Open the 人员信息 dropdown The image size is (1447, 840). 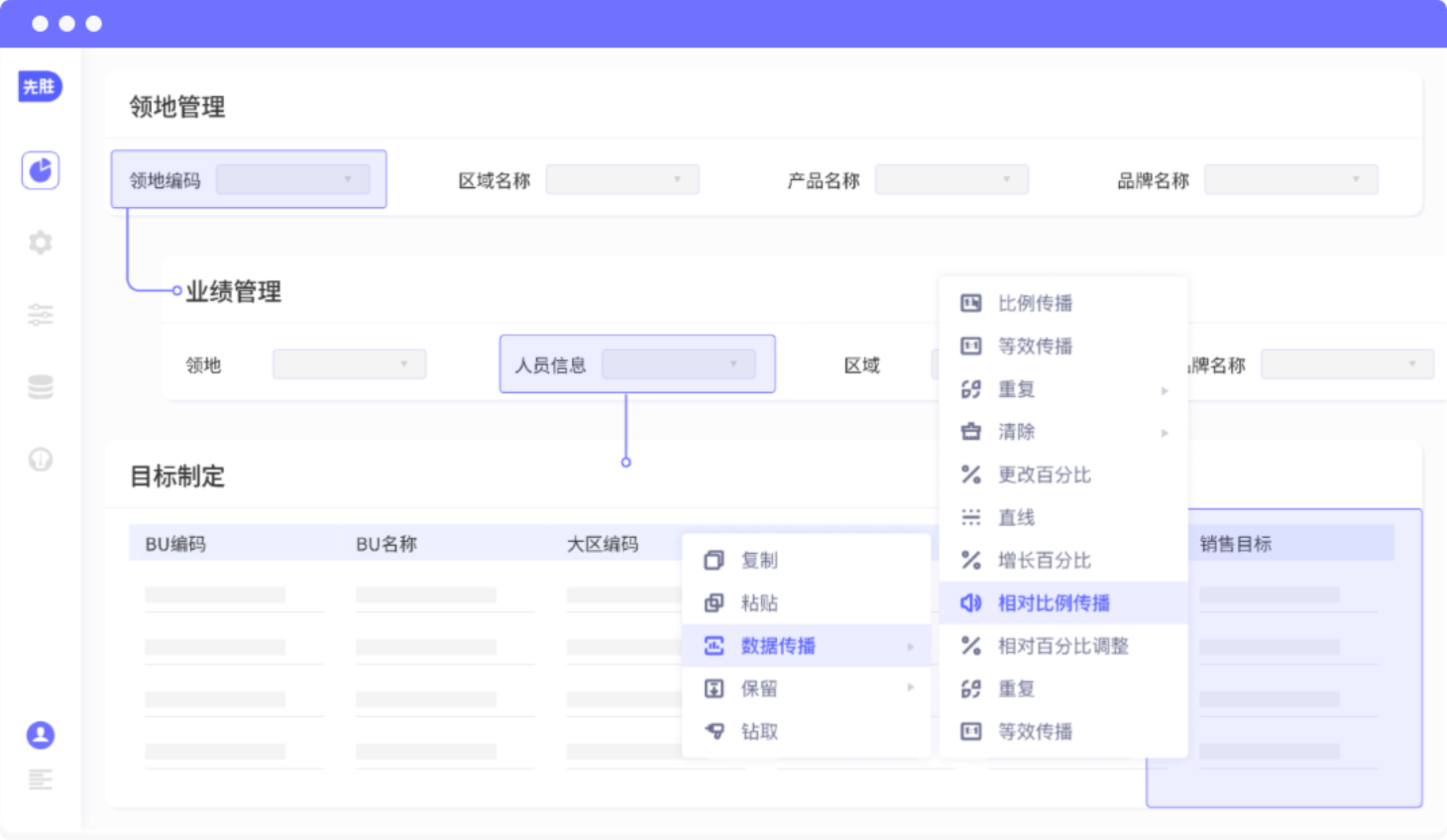pos(679,365)
